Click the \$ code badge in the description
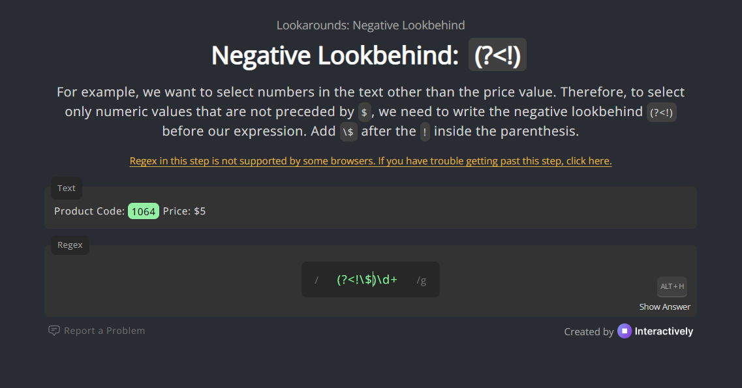Image resolution: width=742 pixels, height=388 pixels. [x=349, y=132]
